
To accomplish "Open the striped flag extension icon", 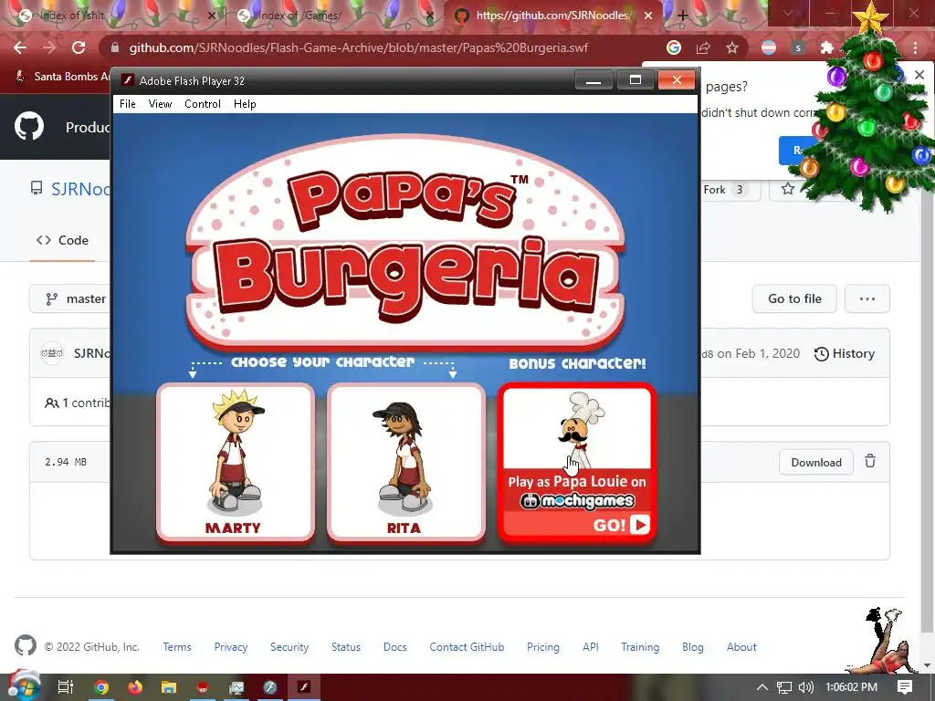I will point(769,47).
